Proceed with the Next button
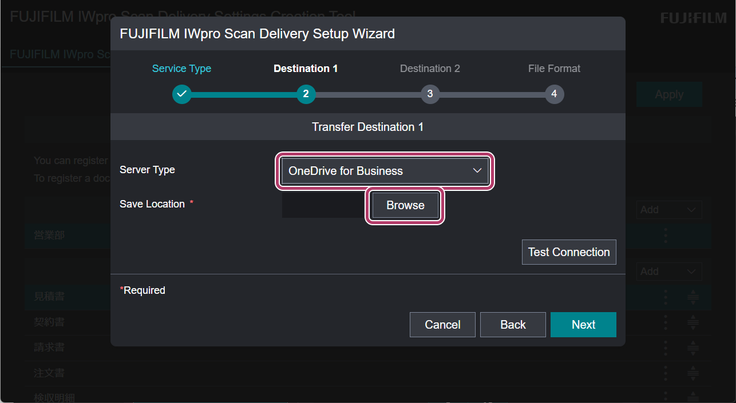The image size is (736, 403). point(583,325)
